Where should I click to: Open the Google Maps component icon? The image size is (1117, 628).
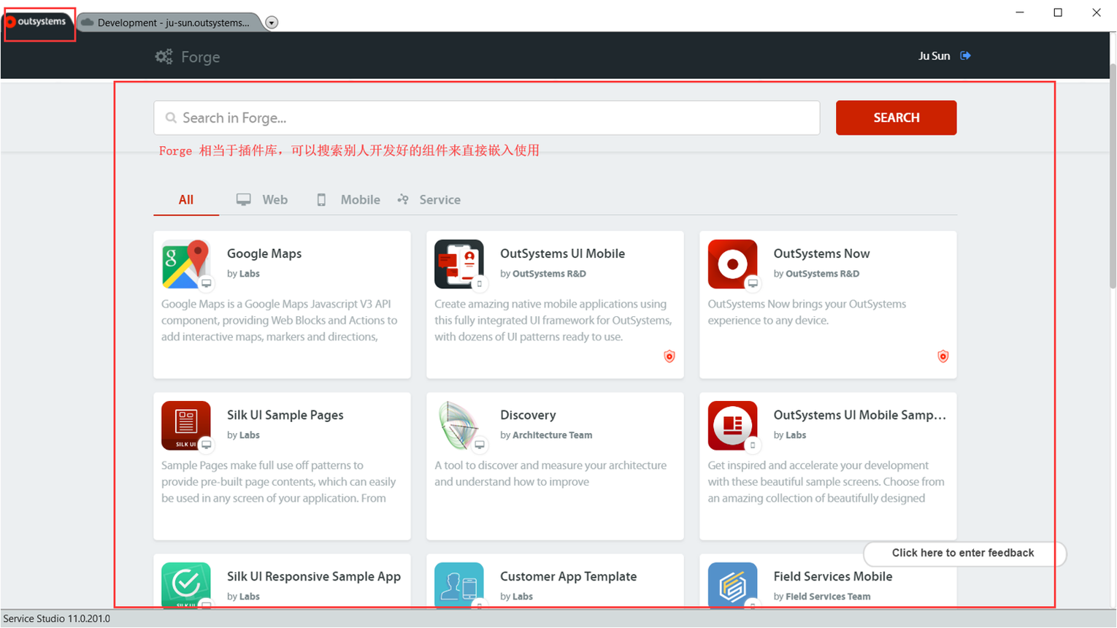point(186,264)
